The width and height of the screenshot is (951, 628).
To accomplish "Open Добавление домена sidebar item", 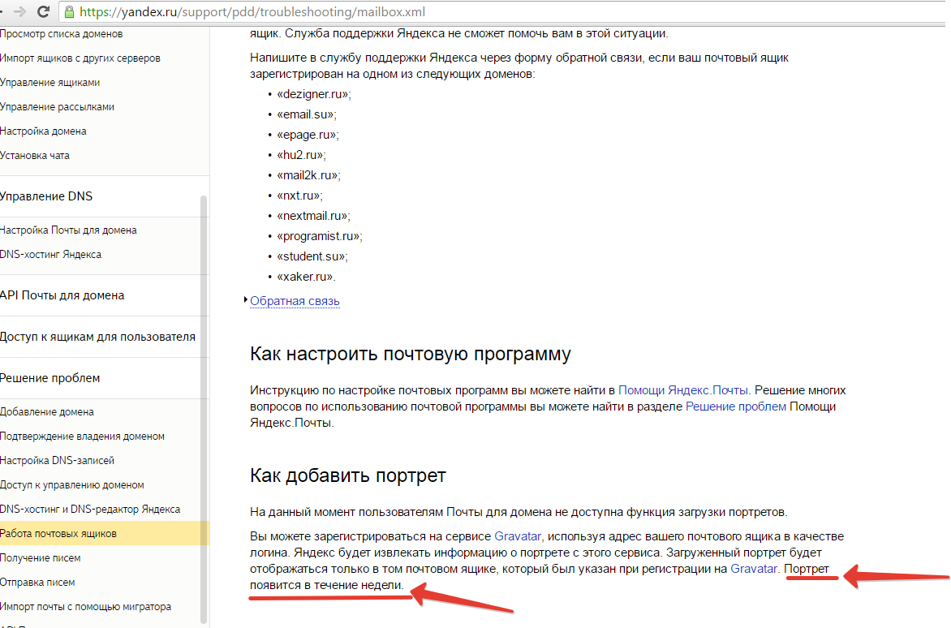I will (47, 412).
